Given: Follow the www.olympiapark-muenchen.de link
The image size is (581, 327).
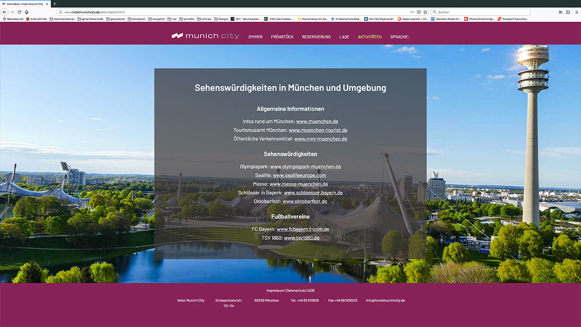Looking at the screenshot, I should pos(305,167).
